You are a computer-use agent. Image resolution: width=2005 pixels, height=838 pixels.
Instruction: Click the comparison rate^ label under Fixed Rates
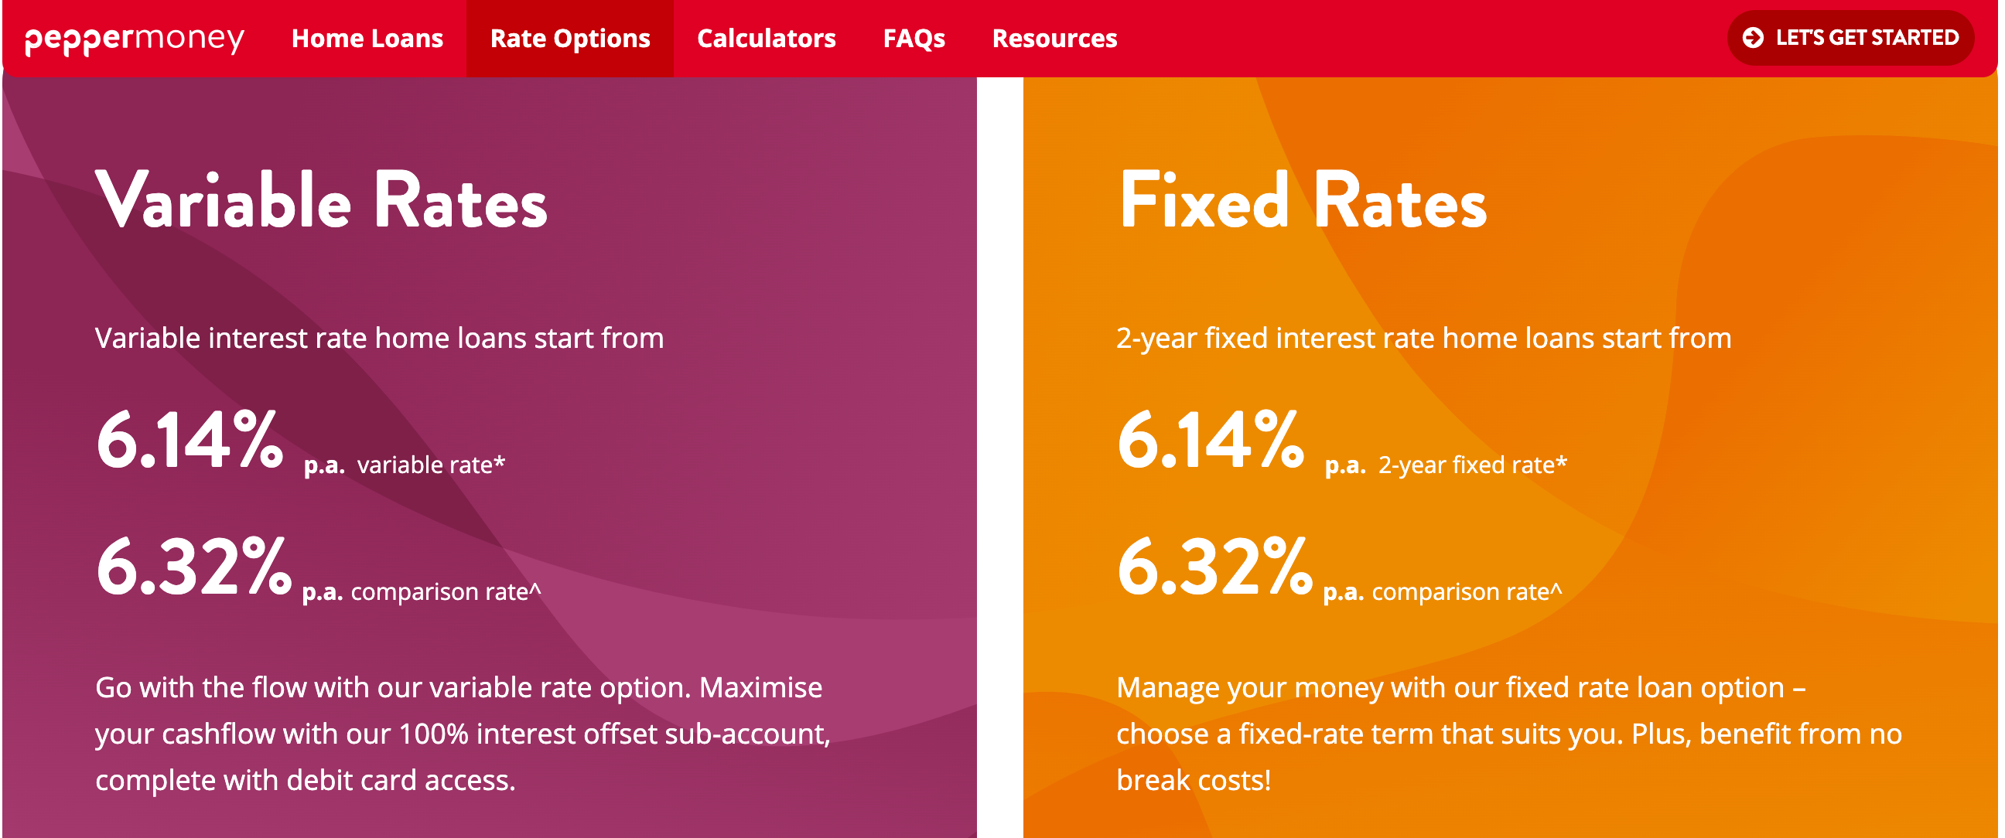tap(1467, 591)
